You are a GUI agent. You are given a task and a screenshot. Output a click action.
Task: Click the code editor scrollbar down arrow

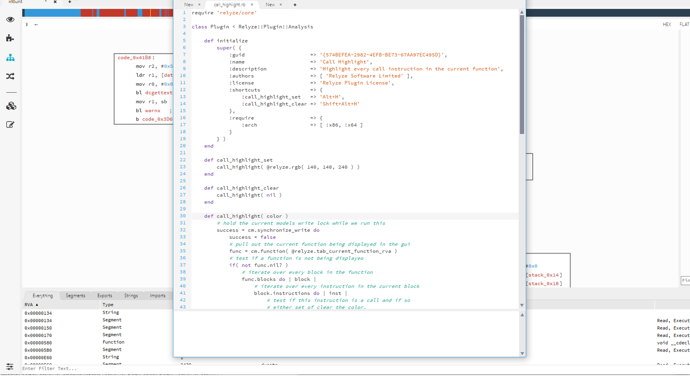[x=522, y=305]
